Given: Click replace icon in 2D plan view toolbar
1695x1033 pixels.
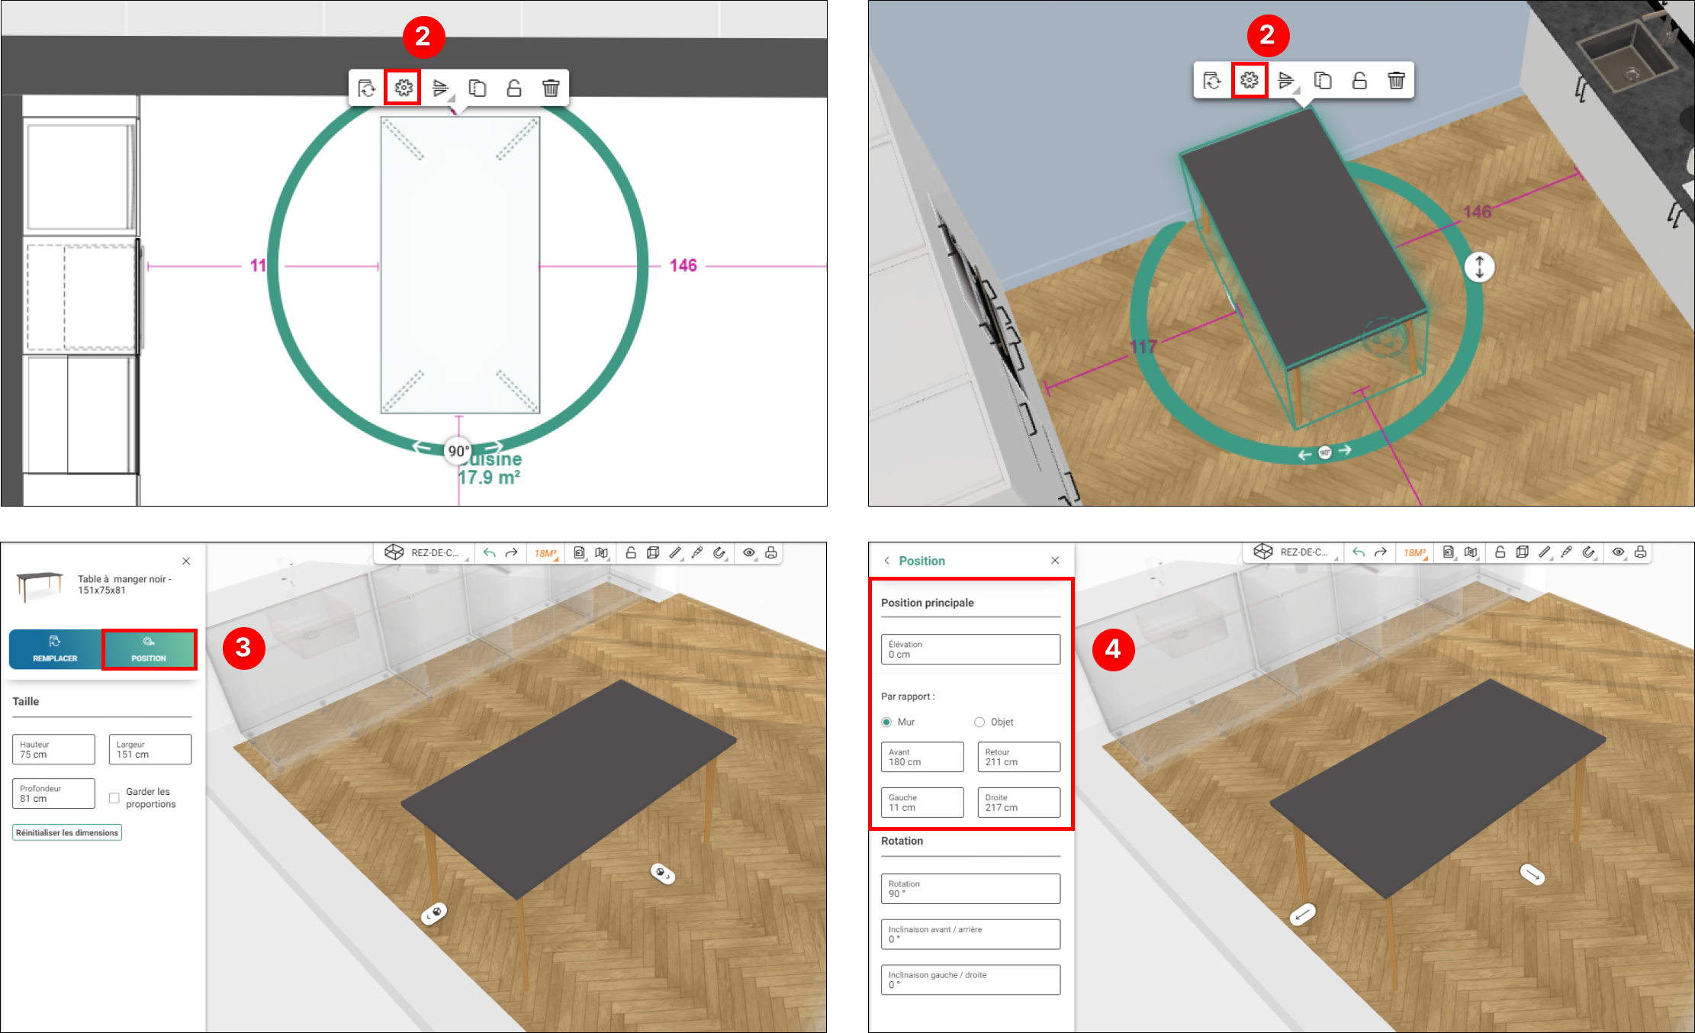Looking at the screenshot, I should pyautogui.click(x=367, y=88).
